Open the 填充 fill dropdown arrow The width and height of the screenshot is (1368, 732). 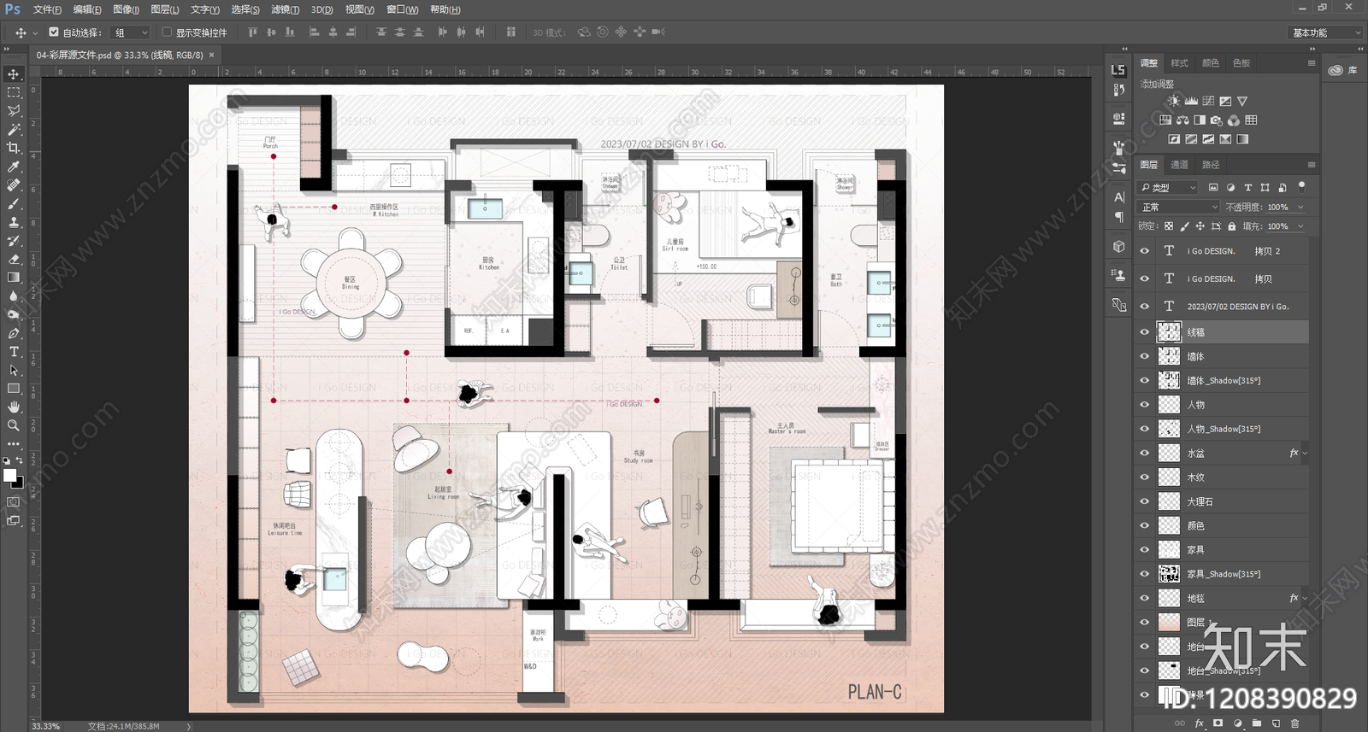pyautogui.click(x=1300, y=226)
